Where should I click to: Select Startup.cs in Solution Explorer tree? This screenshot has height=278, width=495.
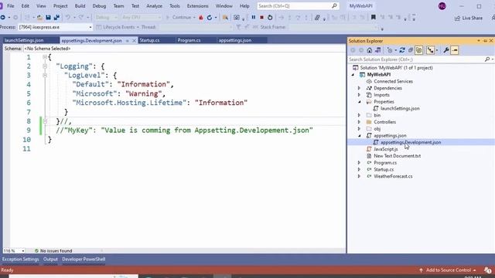(x=384, y=170)
